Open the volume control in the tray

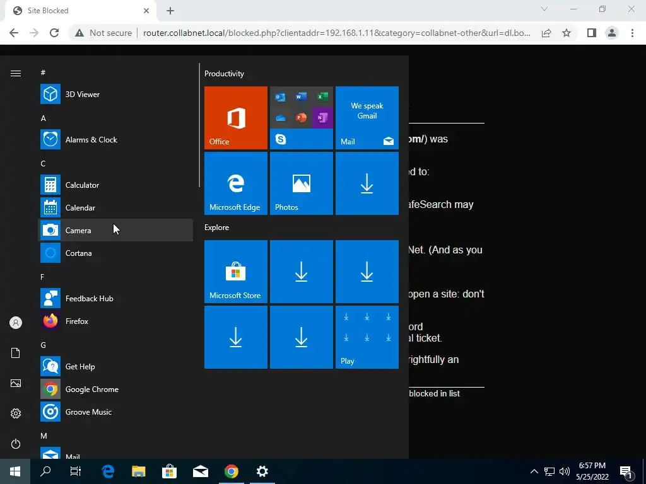pyautogui.click(x=565, y=471)
